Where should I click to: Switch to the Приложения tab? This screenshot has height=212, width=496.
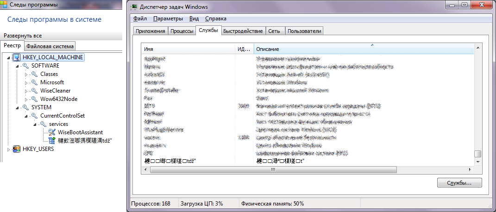(x=150, y=31)
